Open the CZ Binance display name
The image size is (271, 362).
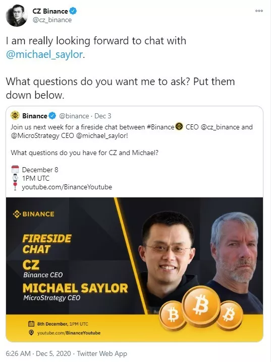point(50,11)
